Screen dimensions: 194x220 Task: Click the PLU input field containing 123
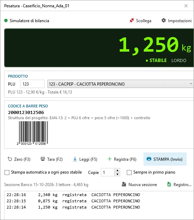pos(33,84)
